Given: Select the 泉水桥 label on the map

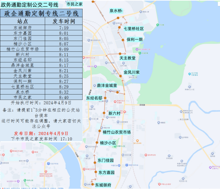Looking at the screenshot, I should point(116,11).
